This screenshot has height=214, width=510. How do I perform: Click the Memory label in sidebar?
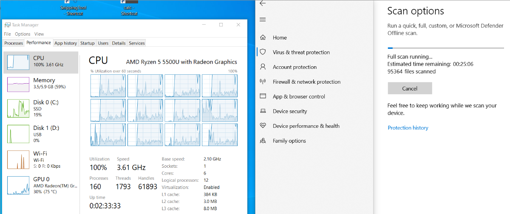[x=44, y=80]
